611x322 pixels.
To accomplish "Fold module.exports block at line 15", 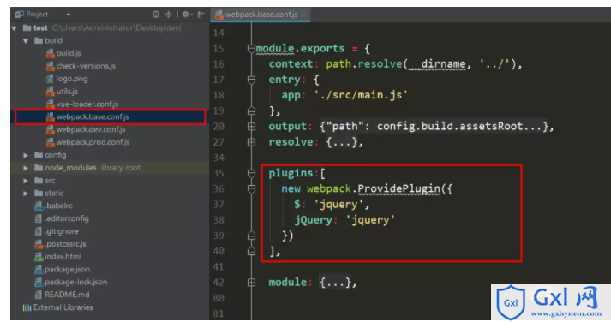I will [251, 49].
